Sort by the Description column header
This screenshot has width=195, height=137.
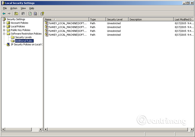(151, 19)
